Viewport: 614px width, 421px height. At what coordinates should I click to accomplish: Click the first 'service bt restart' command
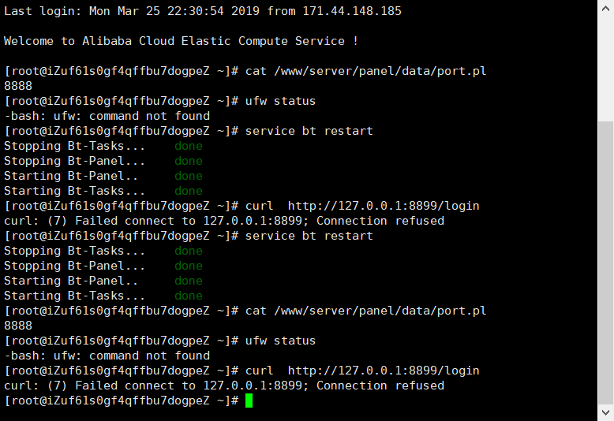pos(309,131)
